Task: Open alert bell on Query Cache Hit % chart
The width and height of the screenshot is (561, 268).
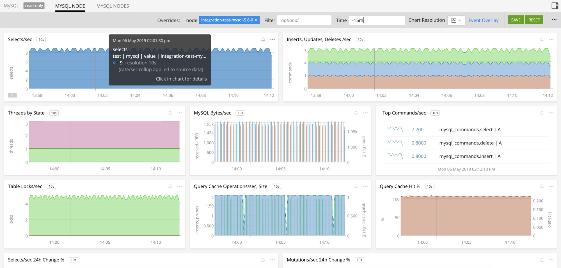Action: (x=542, y=186)
